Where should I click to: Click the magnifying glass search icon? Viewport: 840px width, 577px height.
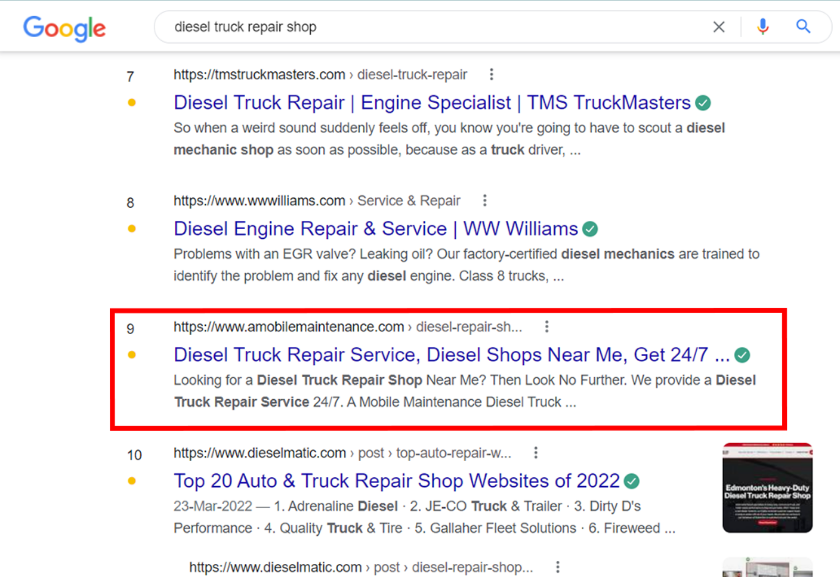(803, 27)
